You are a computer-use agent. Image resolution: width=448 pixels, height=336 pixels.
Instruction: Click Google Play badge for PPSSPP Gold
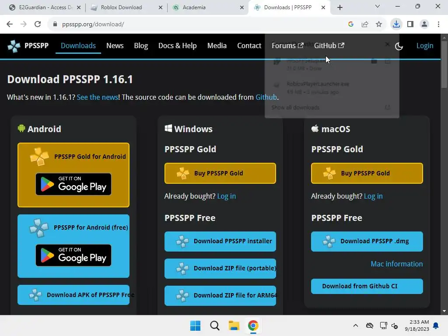73,184
